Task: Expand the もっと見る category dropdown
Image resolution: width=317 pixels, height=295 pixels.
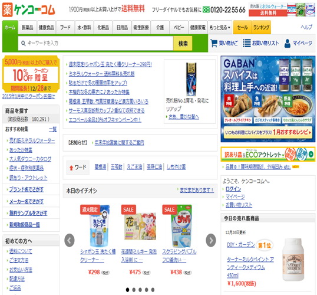Action: coord(220,27)
